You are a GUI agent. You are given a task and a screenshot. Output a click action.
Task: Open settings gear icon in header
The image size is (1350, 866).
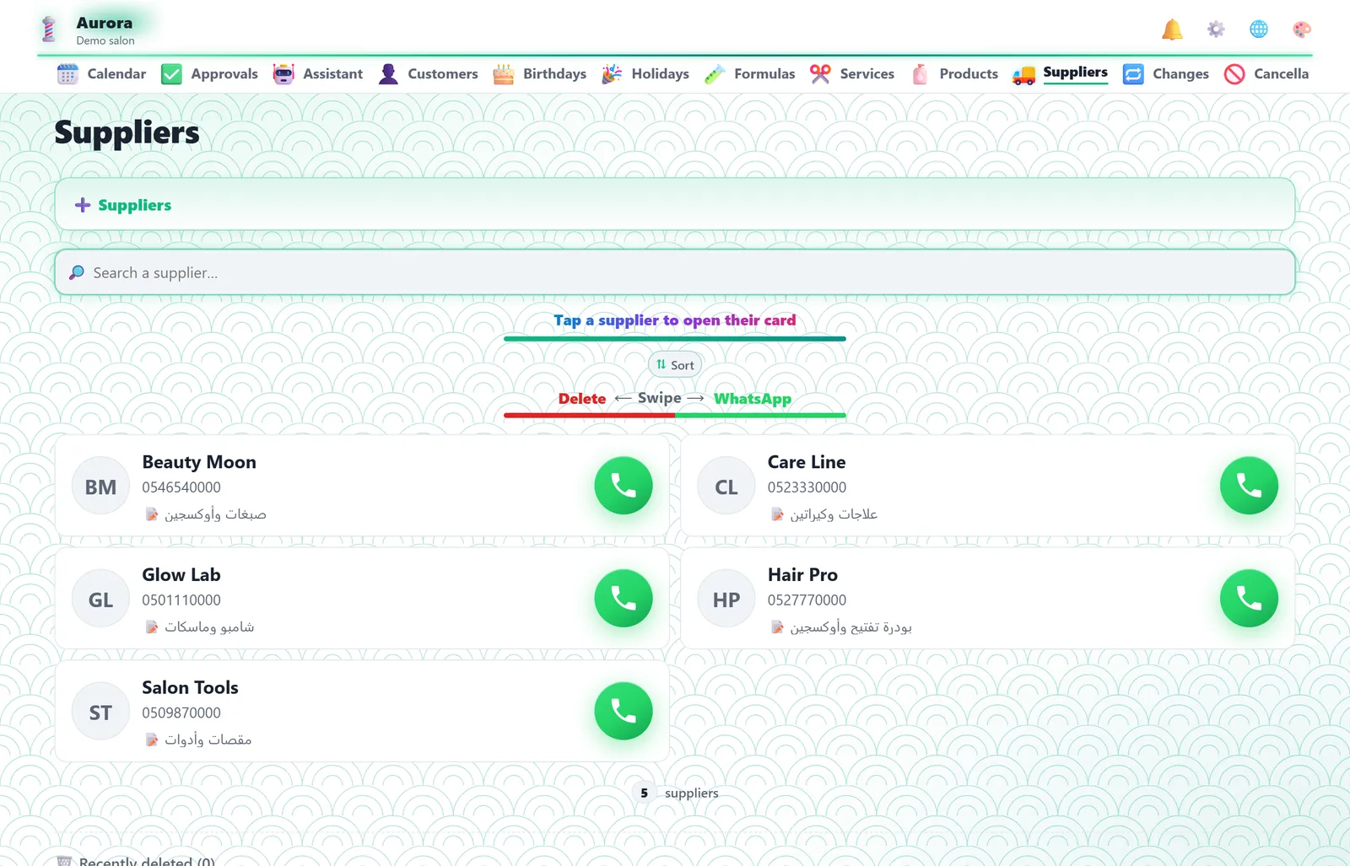[1215, 30]
